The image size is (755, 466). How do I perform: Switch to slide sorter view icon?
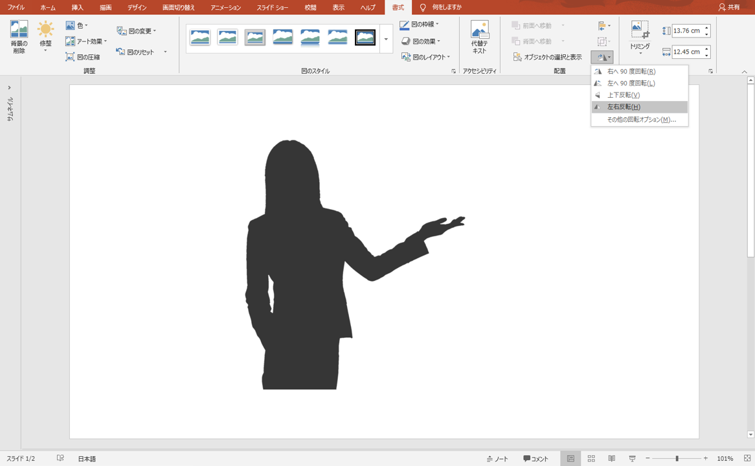pos(591,458)
